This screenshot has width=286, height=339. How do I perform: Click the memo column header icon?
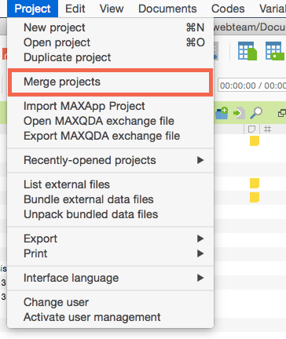tap(251, 129)
